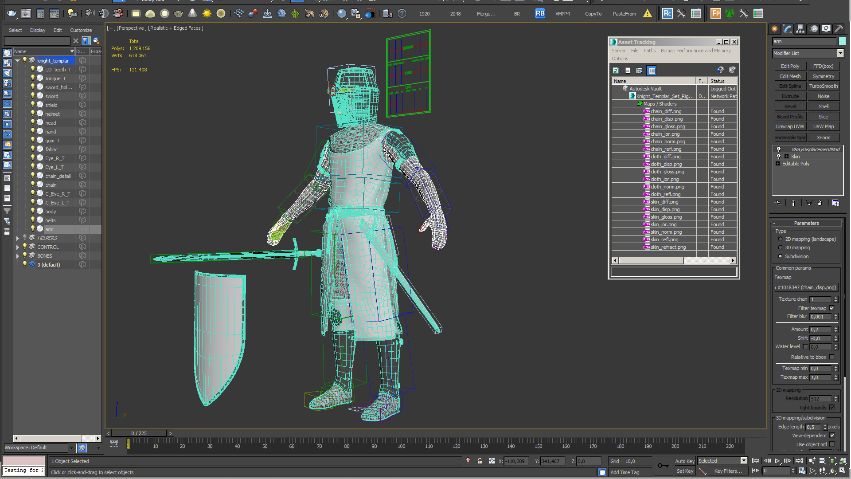Click configure modifier sets icon below stack
The image size is (851, 479).
(x=835, y=203)
